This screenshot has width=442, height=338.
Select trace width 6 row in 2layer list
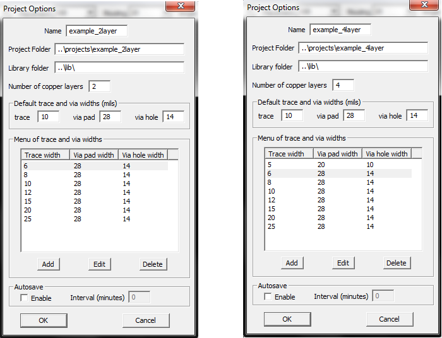tap(95, 166)
